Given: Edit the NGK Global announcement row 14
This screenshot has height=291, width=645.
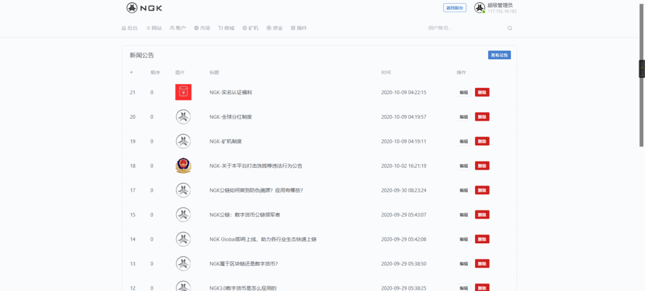Looking at the screenshot, I should (x=464, y=239).
